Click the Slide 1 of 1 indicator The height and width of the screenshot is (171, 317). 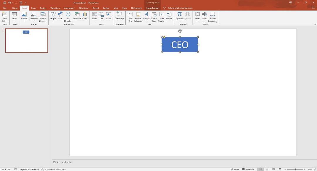(7, 169)
